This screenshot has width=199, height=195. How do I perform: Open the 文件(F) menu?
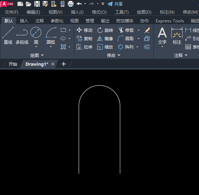pos(12,12)
